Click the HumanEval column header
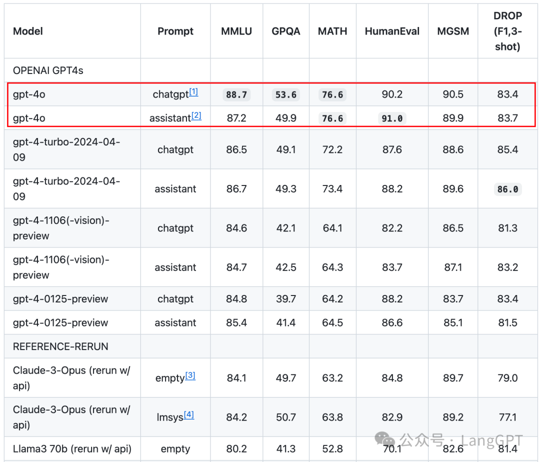Viewport: 540px width, 462px height. pos(392,31)
